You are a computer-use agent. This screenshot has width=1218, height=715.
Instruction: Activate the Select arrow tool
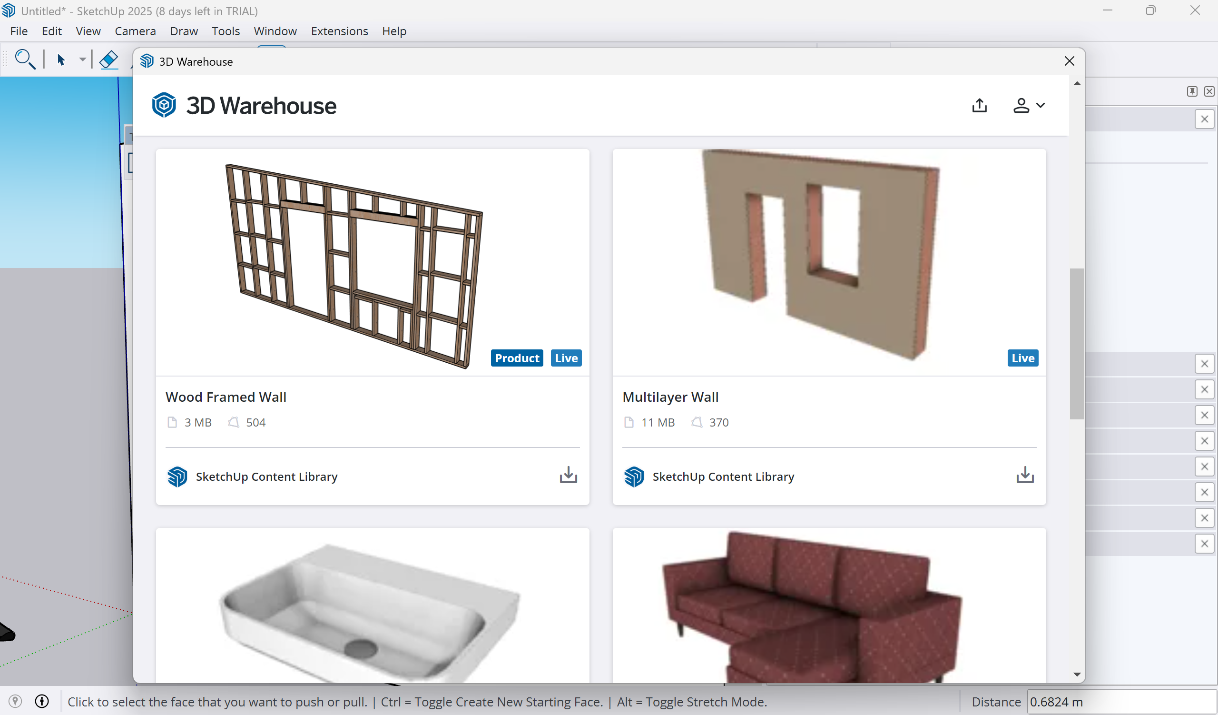61,60
